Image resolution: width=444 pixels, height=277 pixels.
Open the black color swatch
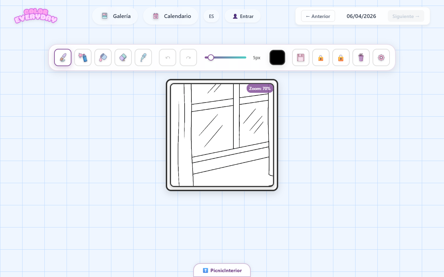tap(277, 57)
